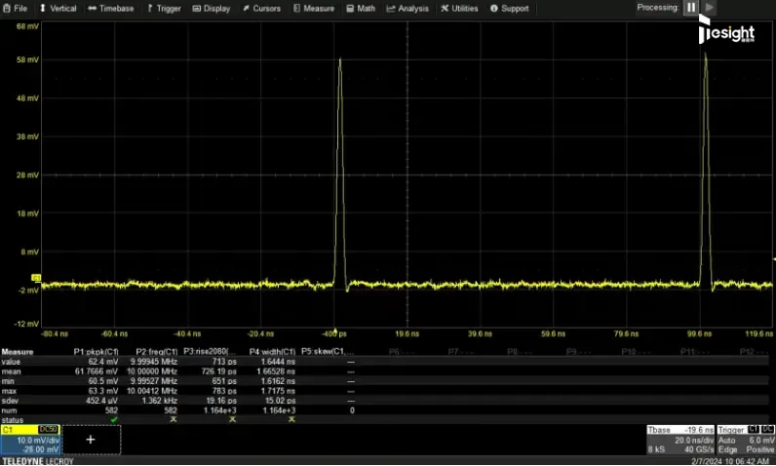The image size is (776, 466).
Task: Click the trigger level marker at grid right edge
Action: click(773, 259)
